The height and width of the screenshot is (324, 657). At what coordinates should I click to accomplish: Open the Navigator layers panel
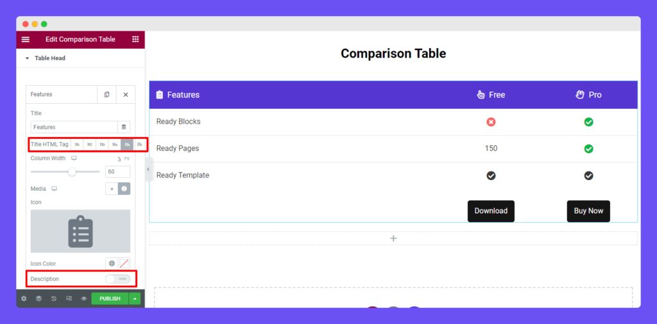[x=38, y=299]
